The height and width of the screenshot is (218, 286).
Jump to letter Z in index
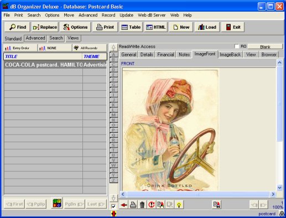pos(113,180)
